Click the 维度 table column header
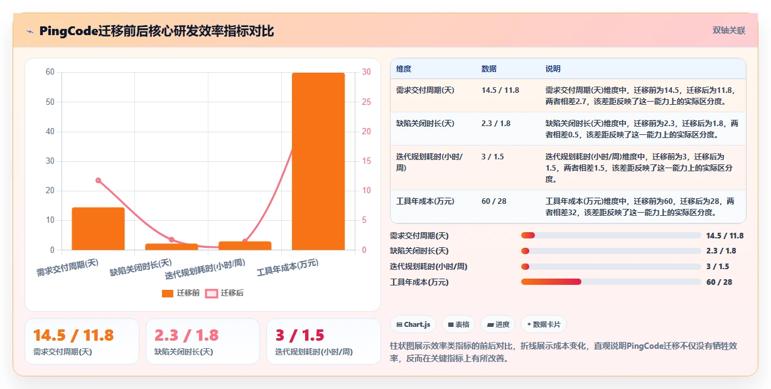The width and height of the screenshot is (771, 389). click(x=404, y=69)
